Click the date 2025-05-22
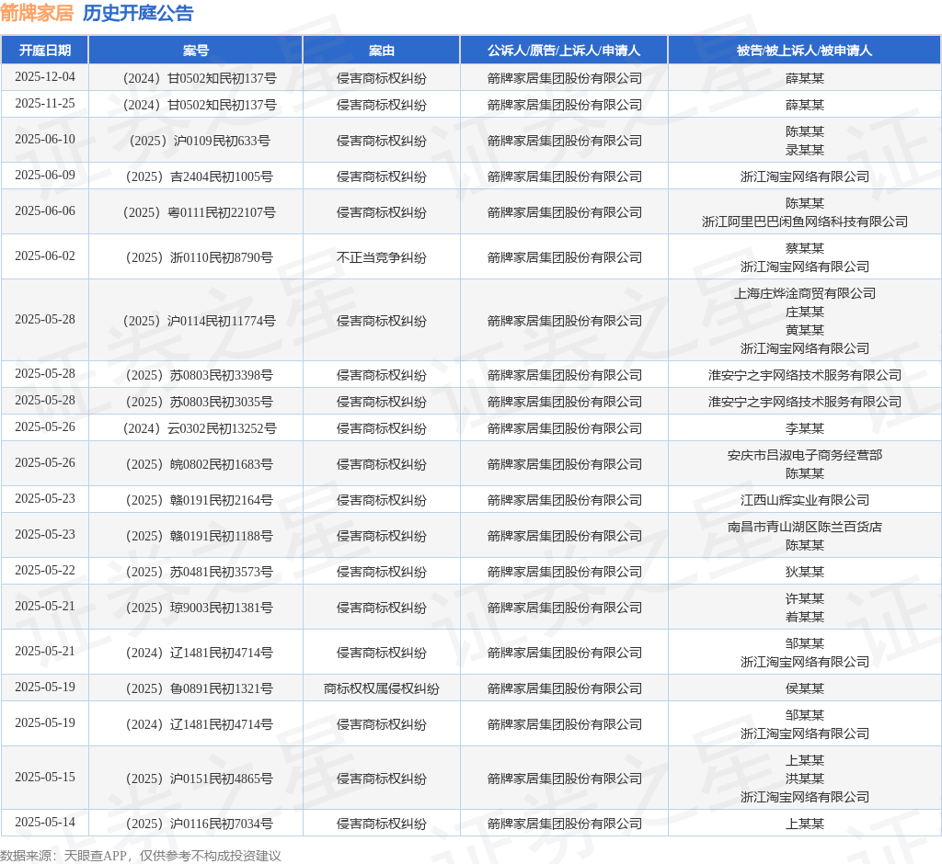This screenshot has height=864, width=942. click(45, 571)
